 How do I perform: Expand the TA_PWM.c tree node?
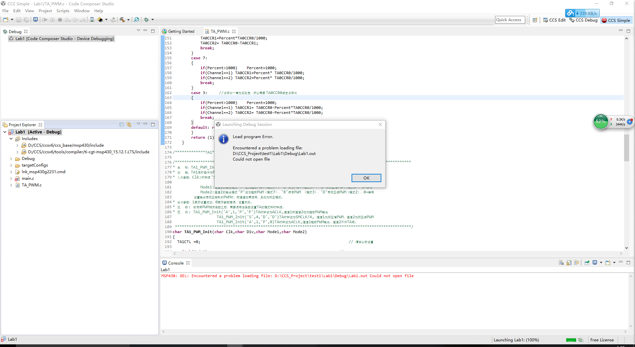(x=11, y=185)
